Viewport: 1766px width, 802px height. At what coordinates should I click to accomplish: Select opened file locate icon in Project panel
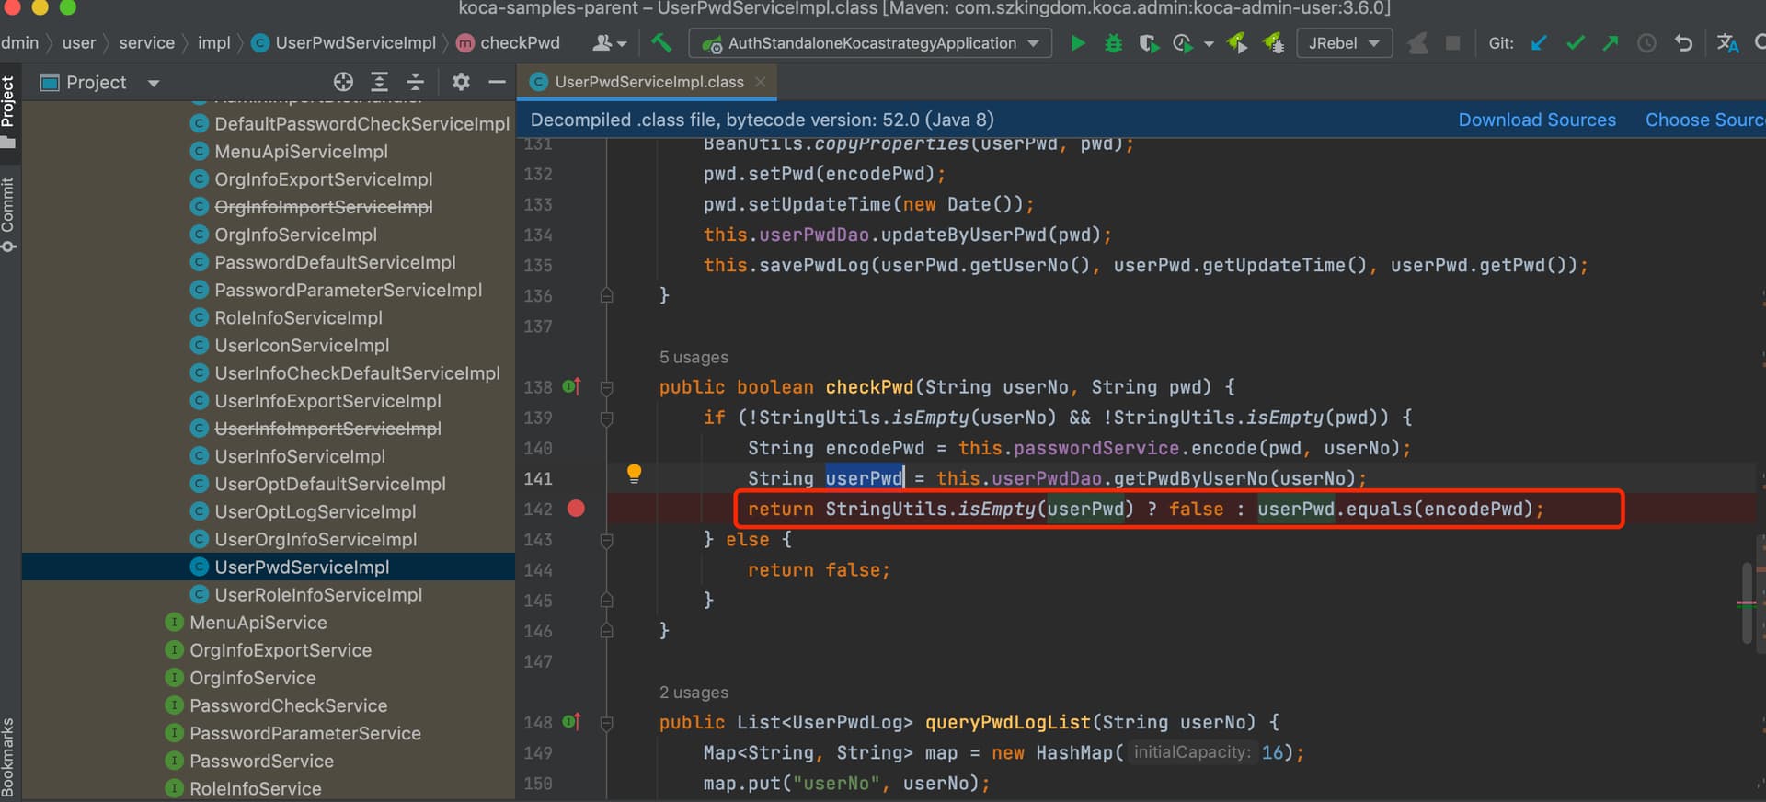[343, 82]
